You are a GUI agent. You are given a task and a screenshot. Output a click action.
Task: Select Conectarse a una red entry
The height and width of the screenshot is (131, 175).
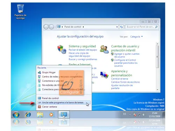(x=53, y=81)
